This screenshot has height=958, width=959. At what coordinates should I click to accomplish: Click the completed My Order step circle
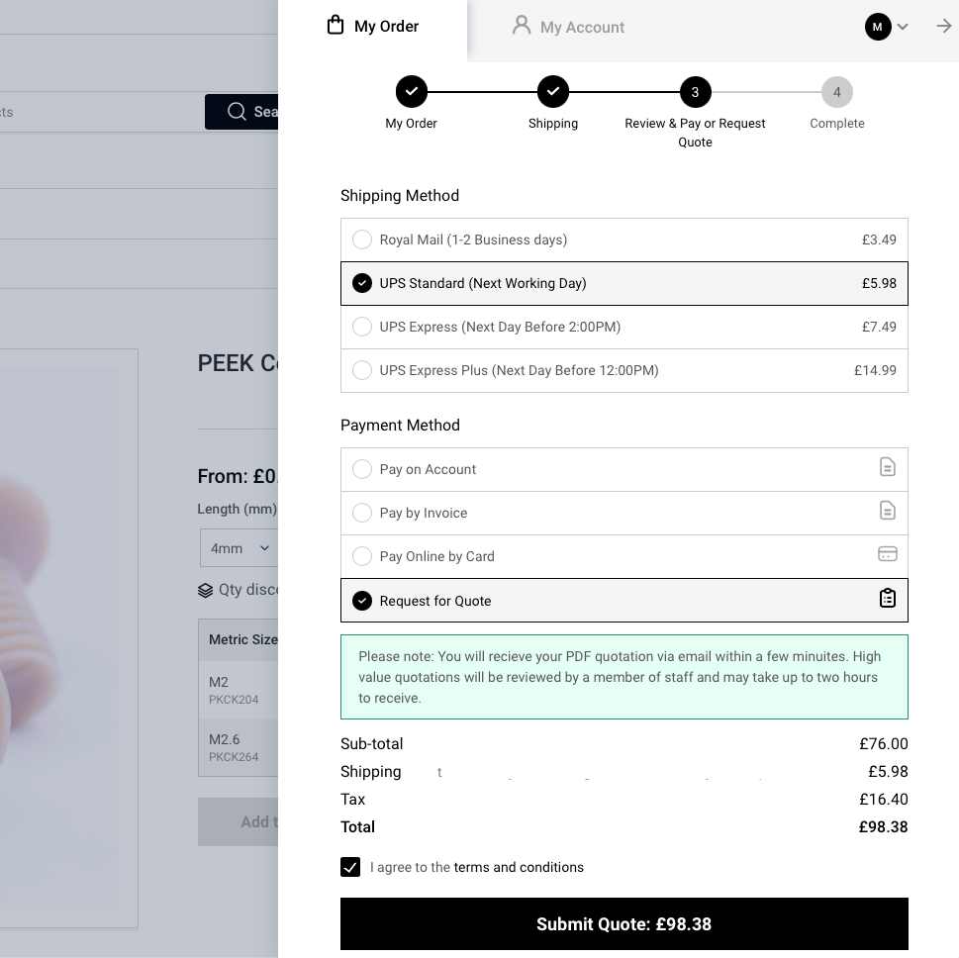click(411, 92)
